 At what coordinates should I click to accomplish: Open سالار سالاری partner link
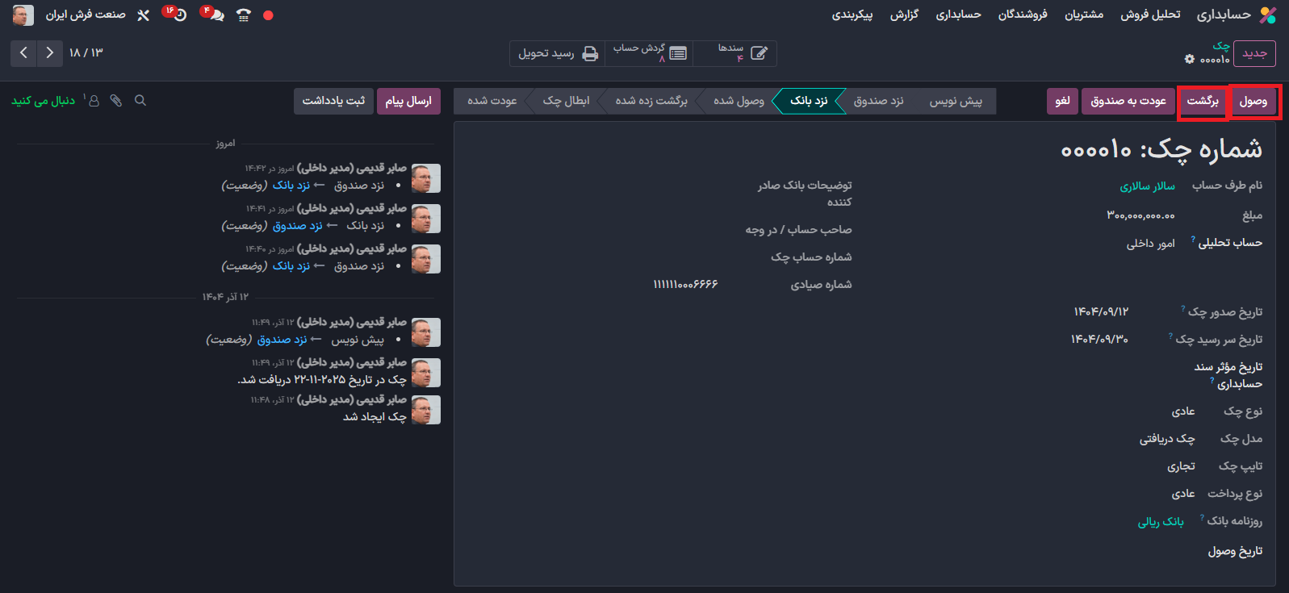1147,186
